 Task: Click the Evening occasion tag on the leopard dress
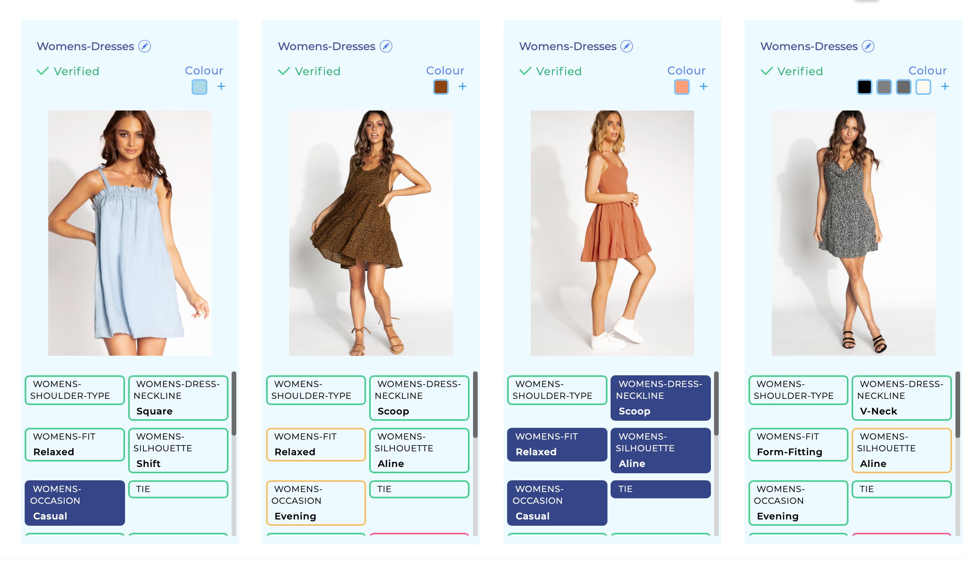click(x=315, y=503)
